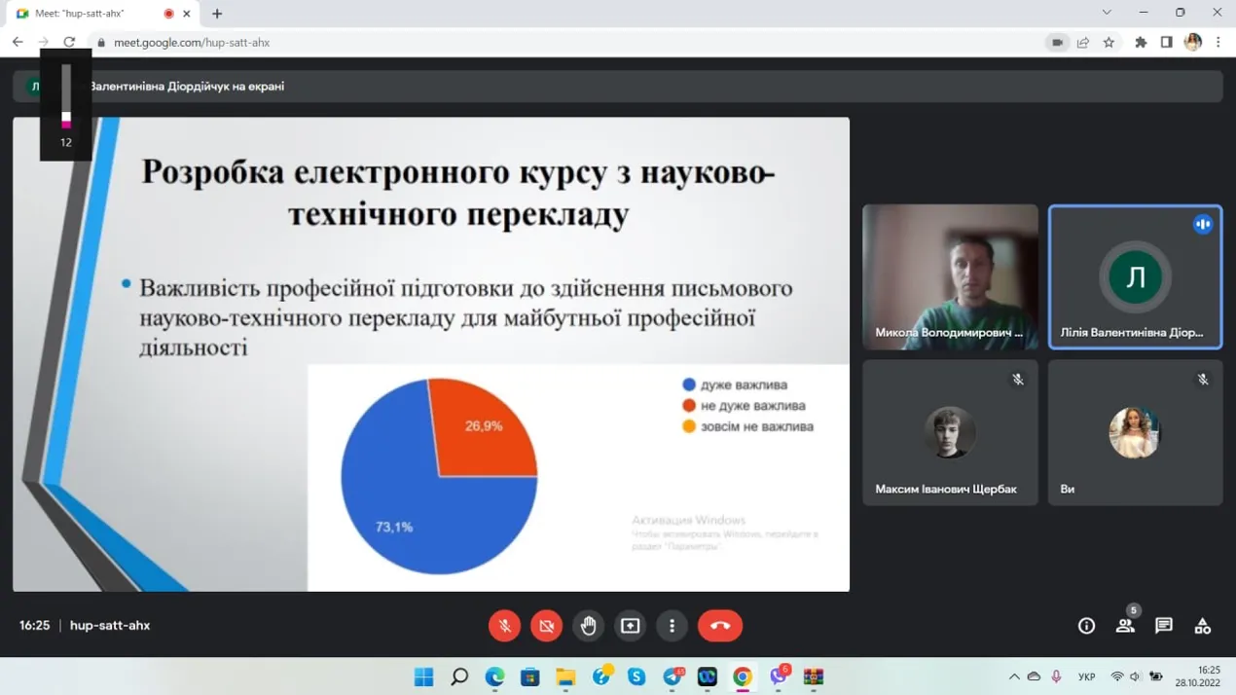Select Микола Володимирович video tile
The height and width of the screenshot is (695, 1236).
point(949,276)
